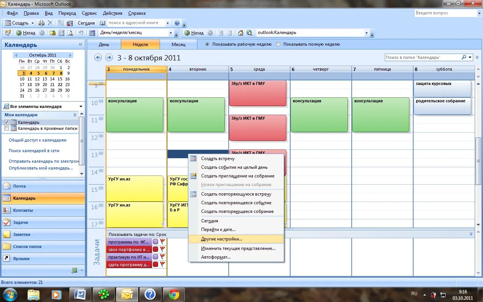The image size is (483, 302).
Task: Open the 'Создать' dropdown arrow
Action: tap(33, 23)
